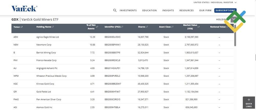The width and height of the screenshot is (256, 110).
Task: Select ticker NEM cell
Action: point(16,45)
